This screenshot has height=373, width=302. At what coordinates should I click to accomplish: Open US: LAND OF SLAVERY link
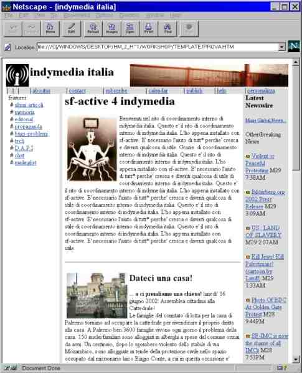pyautogui.click(x=263, y=231)
